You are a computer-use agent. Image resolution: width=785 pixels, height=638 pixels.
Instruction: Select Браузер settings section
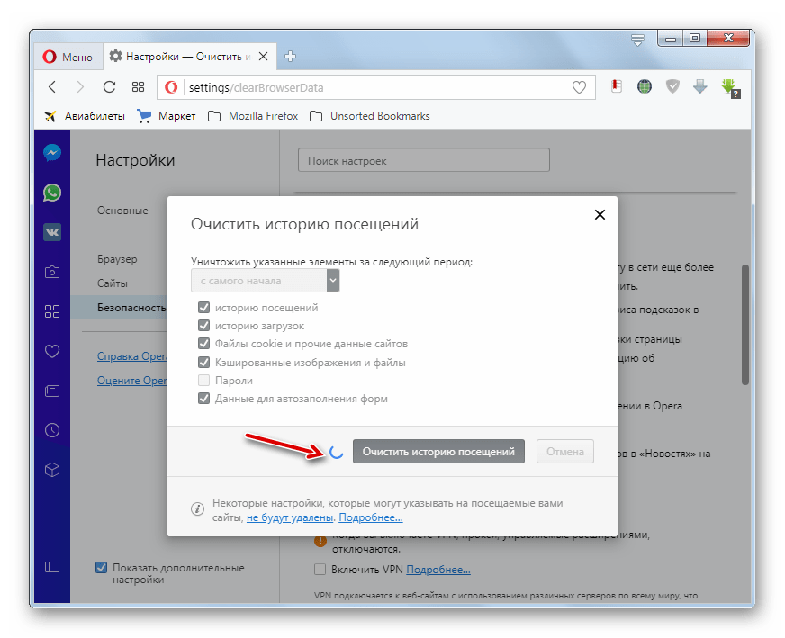coord(117,259)
